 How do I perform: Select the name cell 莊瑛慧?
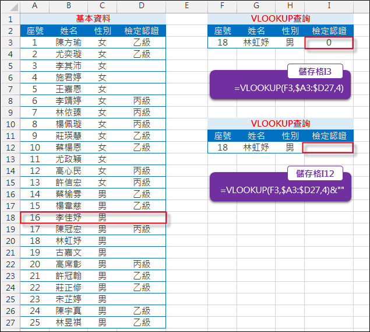click(x=68, y=136)
